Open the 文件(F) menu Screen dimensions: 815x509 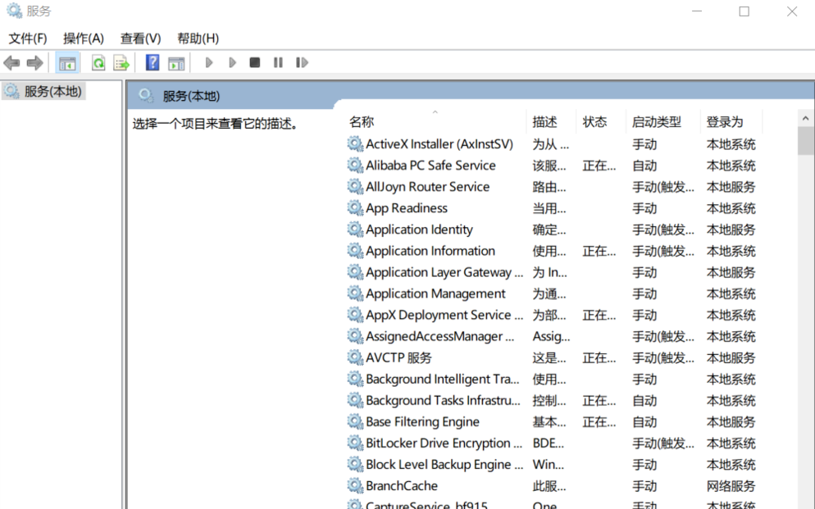(28, 38)
